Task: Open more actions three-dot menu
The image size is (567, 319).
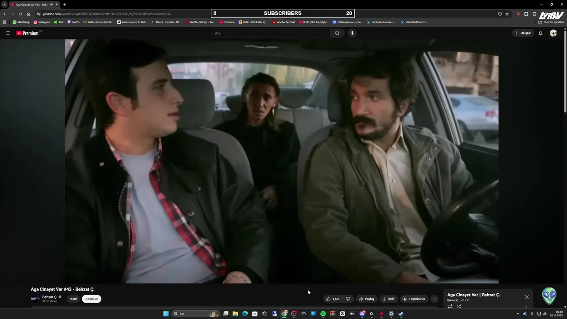Action: (434, 299)
